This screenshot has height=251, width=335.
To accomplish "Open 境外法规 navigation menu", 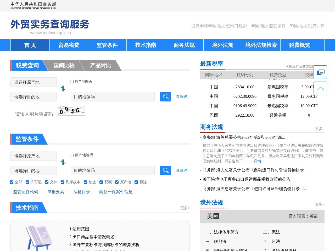I will coord(223,45).
